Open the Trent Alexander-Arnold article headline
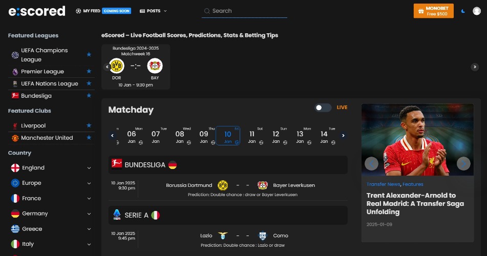487x256 pixels. pos(415,204)
